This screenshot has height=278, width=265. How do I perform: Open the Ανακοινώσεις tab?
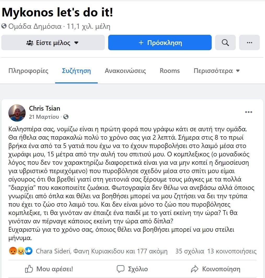pos(125,71)
